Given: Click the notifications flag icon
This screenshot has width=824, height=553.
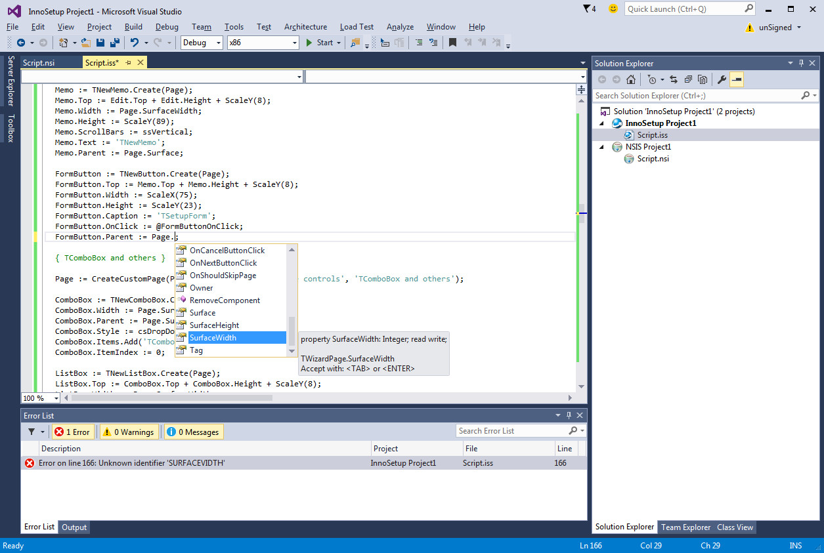Looking at the screenshot, I should pyautogui.click(x=586, y=9).
